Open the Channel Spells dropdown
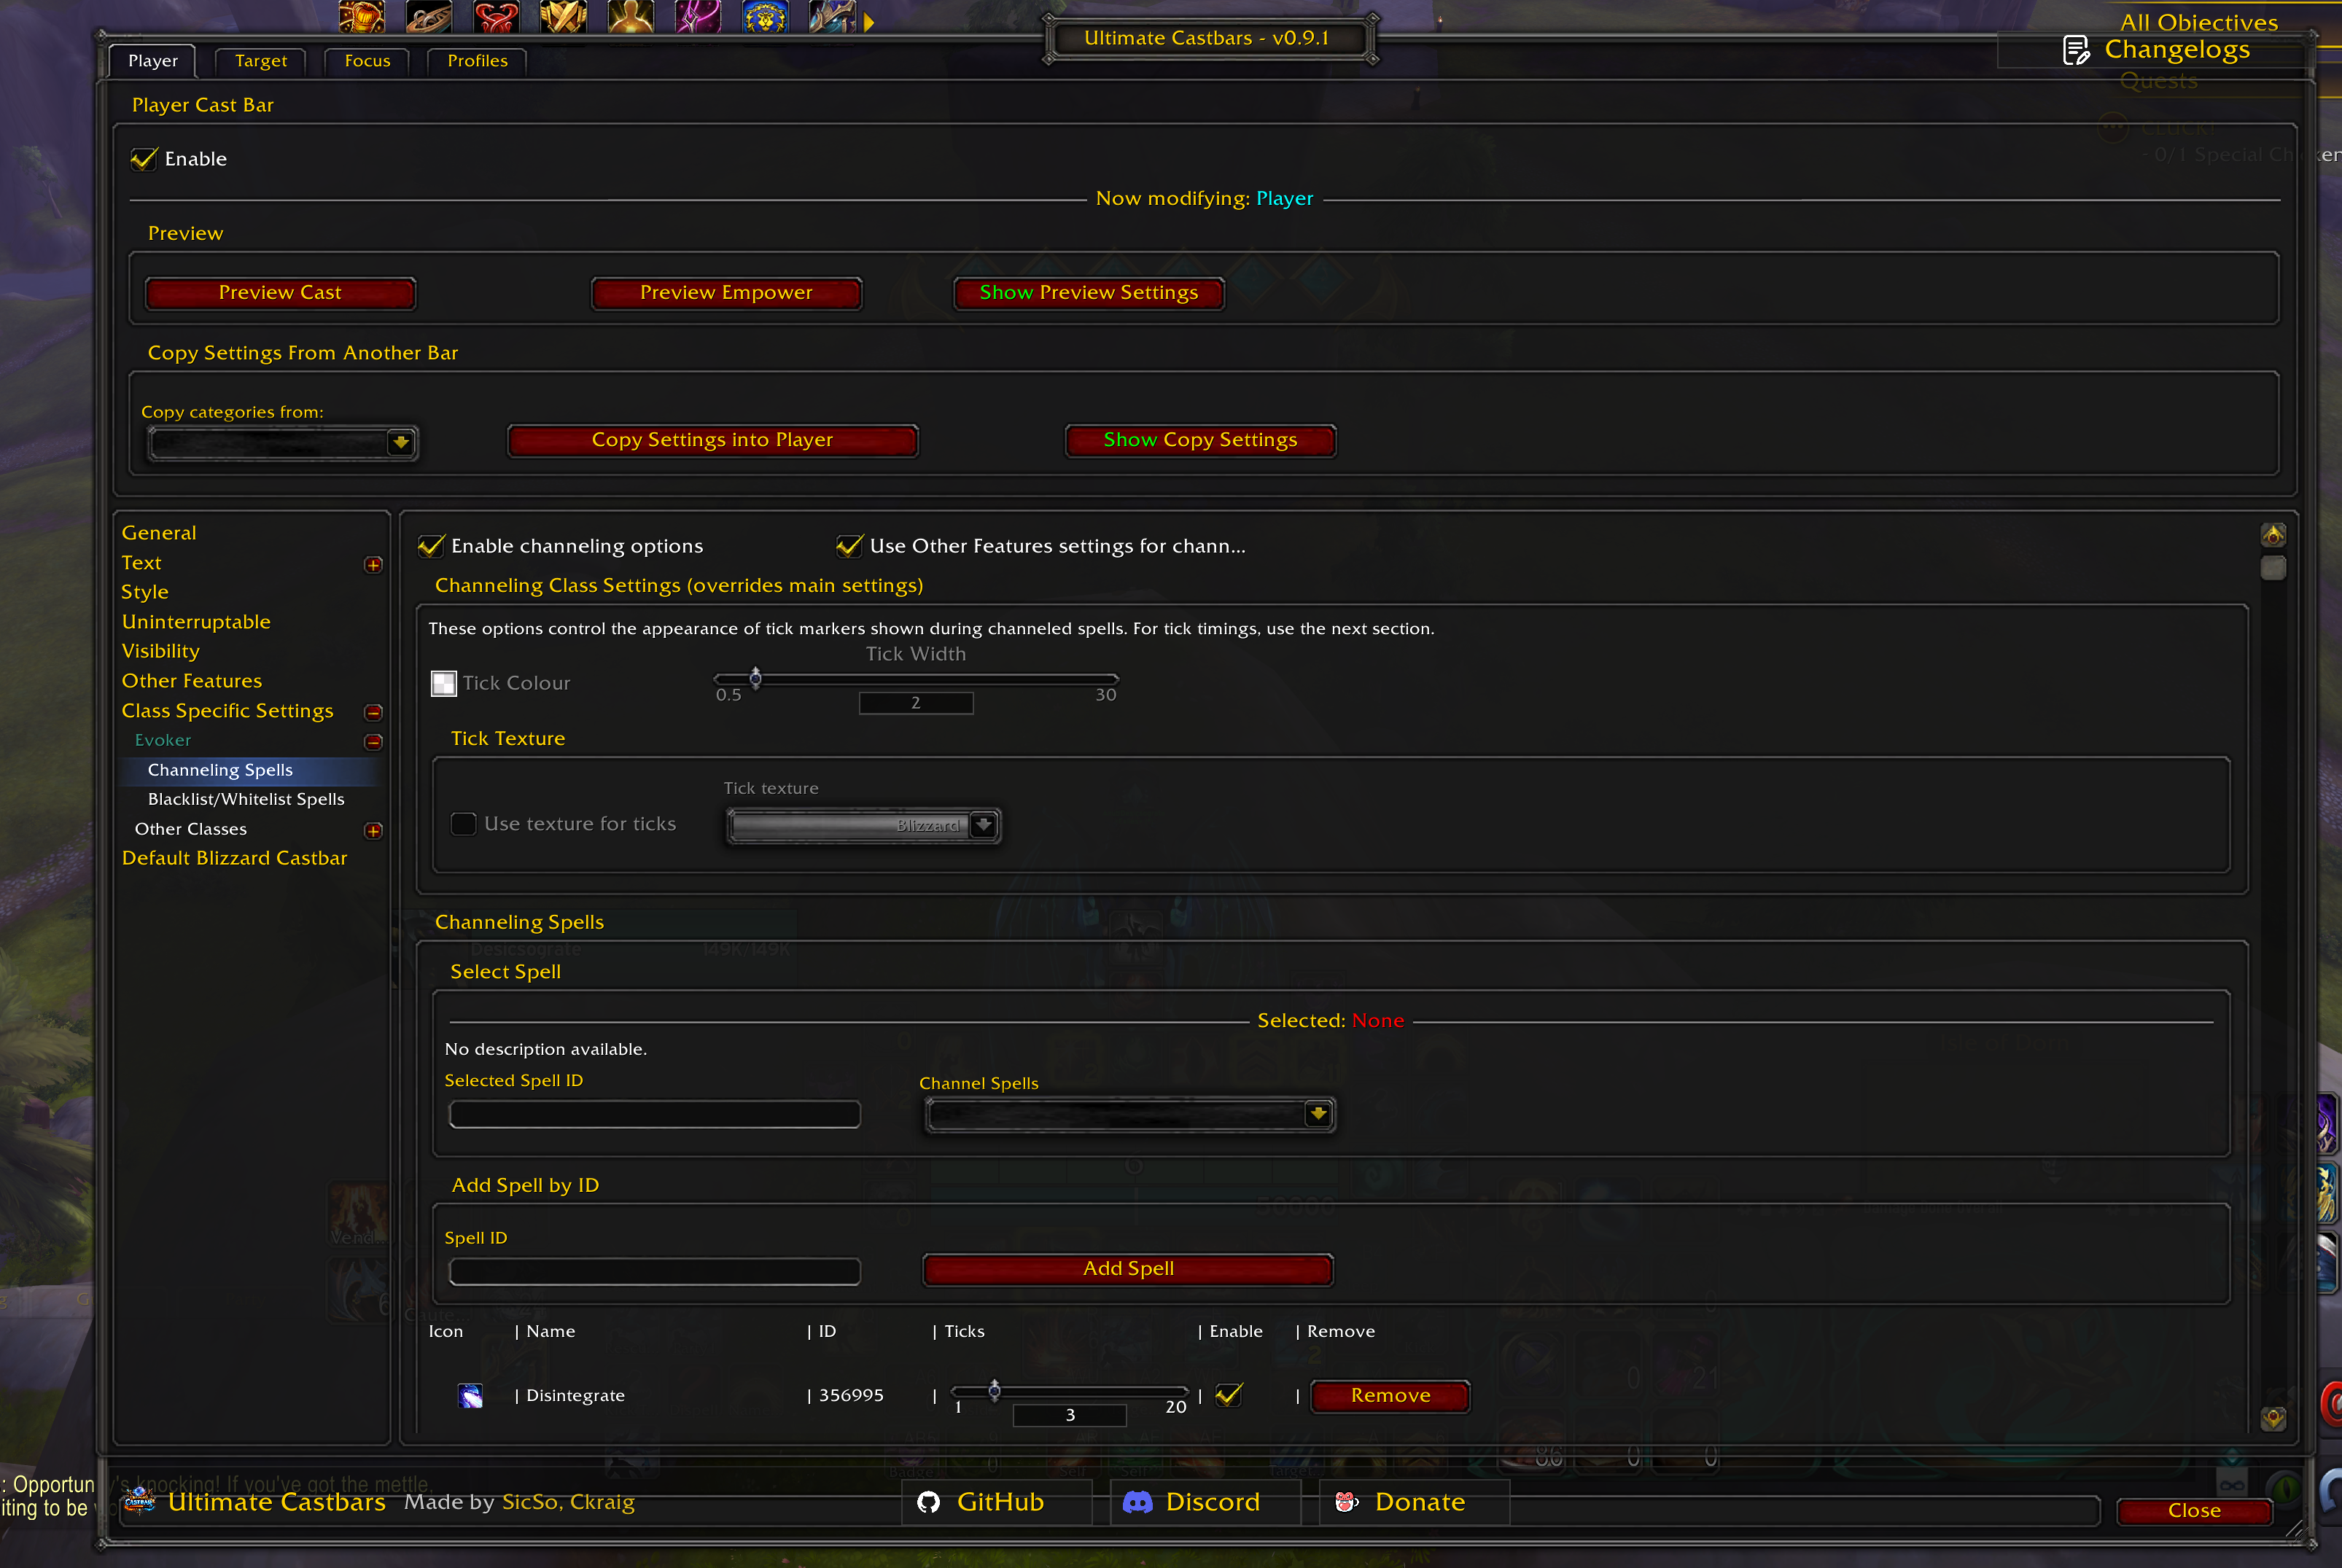 (x=1130, y=1114)
